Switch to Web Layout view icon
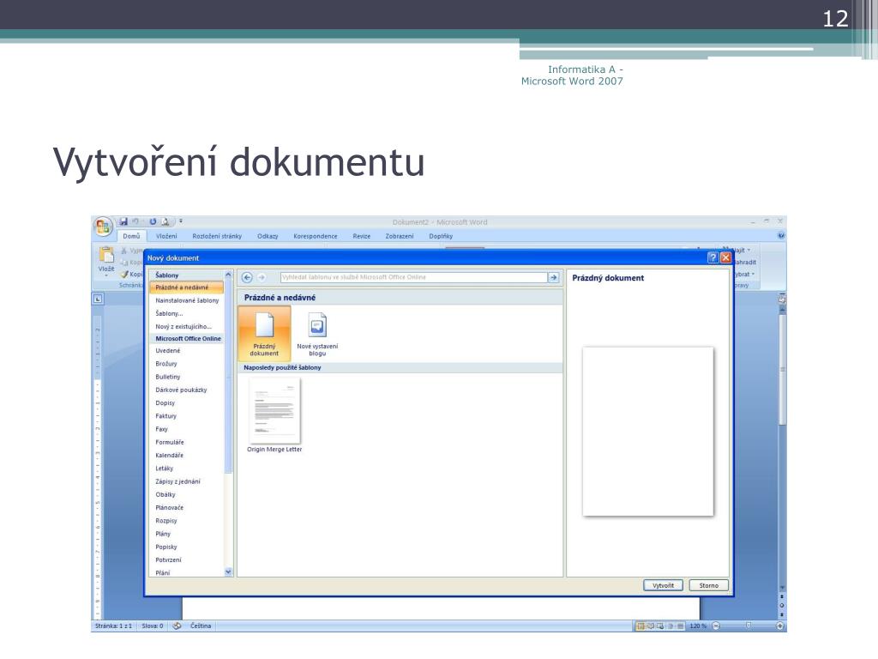Screen dimensions: 878x659 (x=660, y=626)
